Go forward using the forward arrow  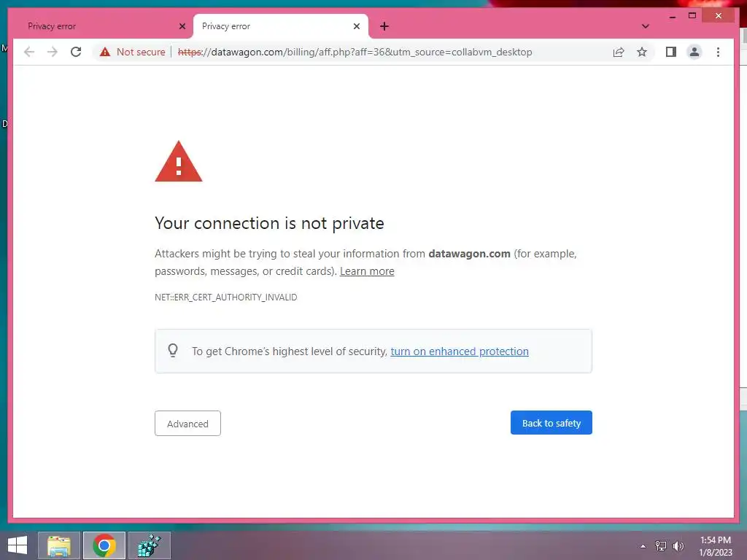coord(53,52)
